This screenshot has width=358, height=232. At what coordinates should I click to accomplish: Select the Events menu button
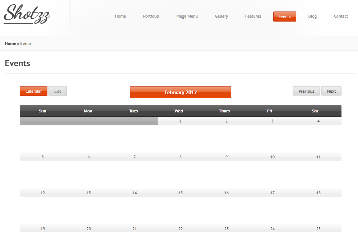(x=285, y=17)
